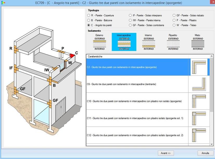The height and width of the screenshot is (159, 215).
Task: Choose the Interno insulation icon
Action: pyautogui.click(x=149, y=43)
